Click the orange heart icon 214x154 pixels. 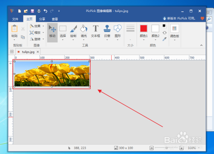pyautogui.click(x=202, y=18)
